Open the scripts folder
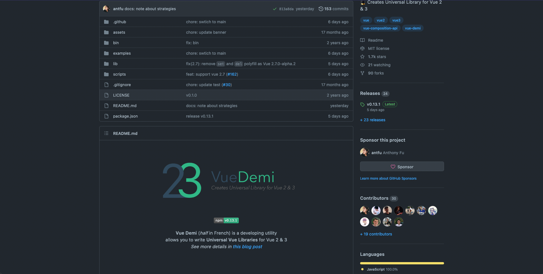Image resolution: width=543 pixels, height=274 pixels. 119,74
